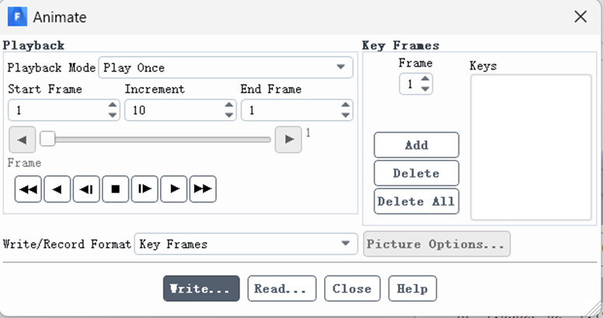
Task: Click the slider's right arrow button
Action: pos(288,140)
